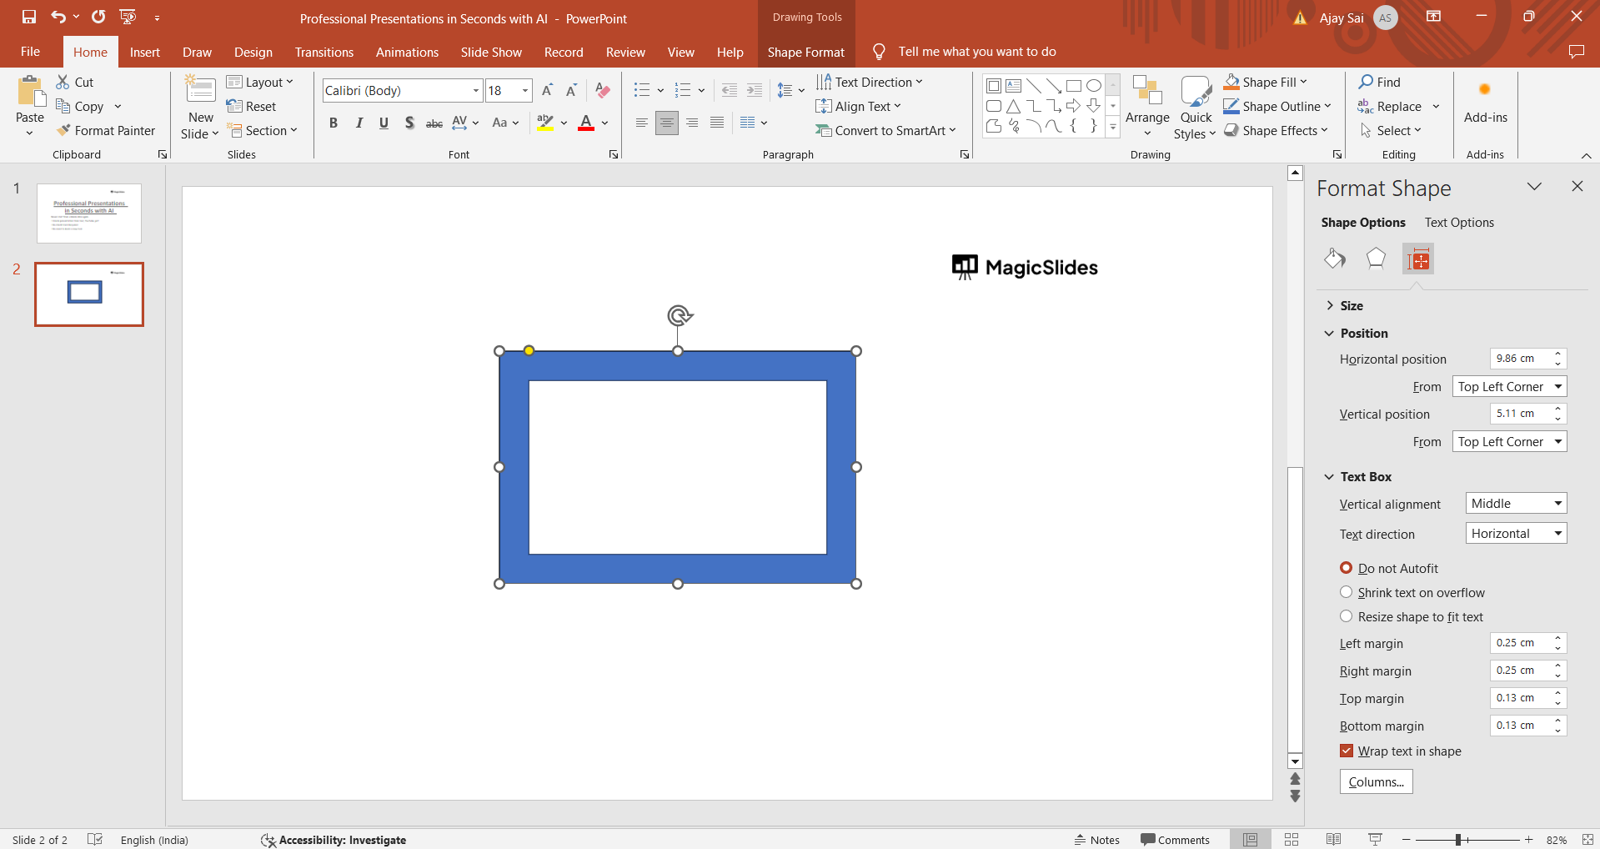
Task: Open the Calibri font name dropdown
Action: pos(476,91)
